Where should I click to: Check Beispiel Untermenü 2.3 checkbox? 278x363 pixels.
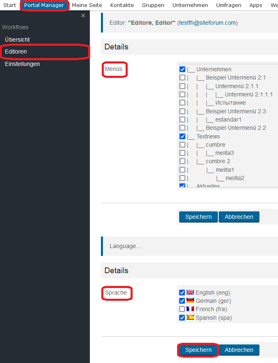(x=182, y=111)
